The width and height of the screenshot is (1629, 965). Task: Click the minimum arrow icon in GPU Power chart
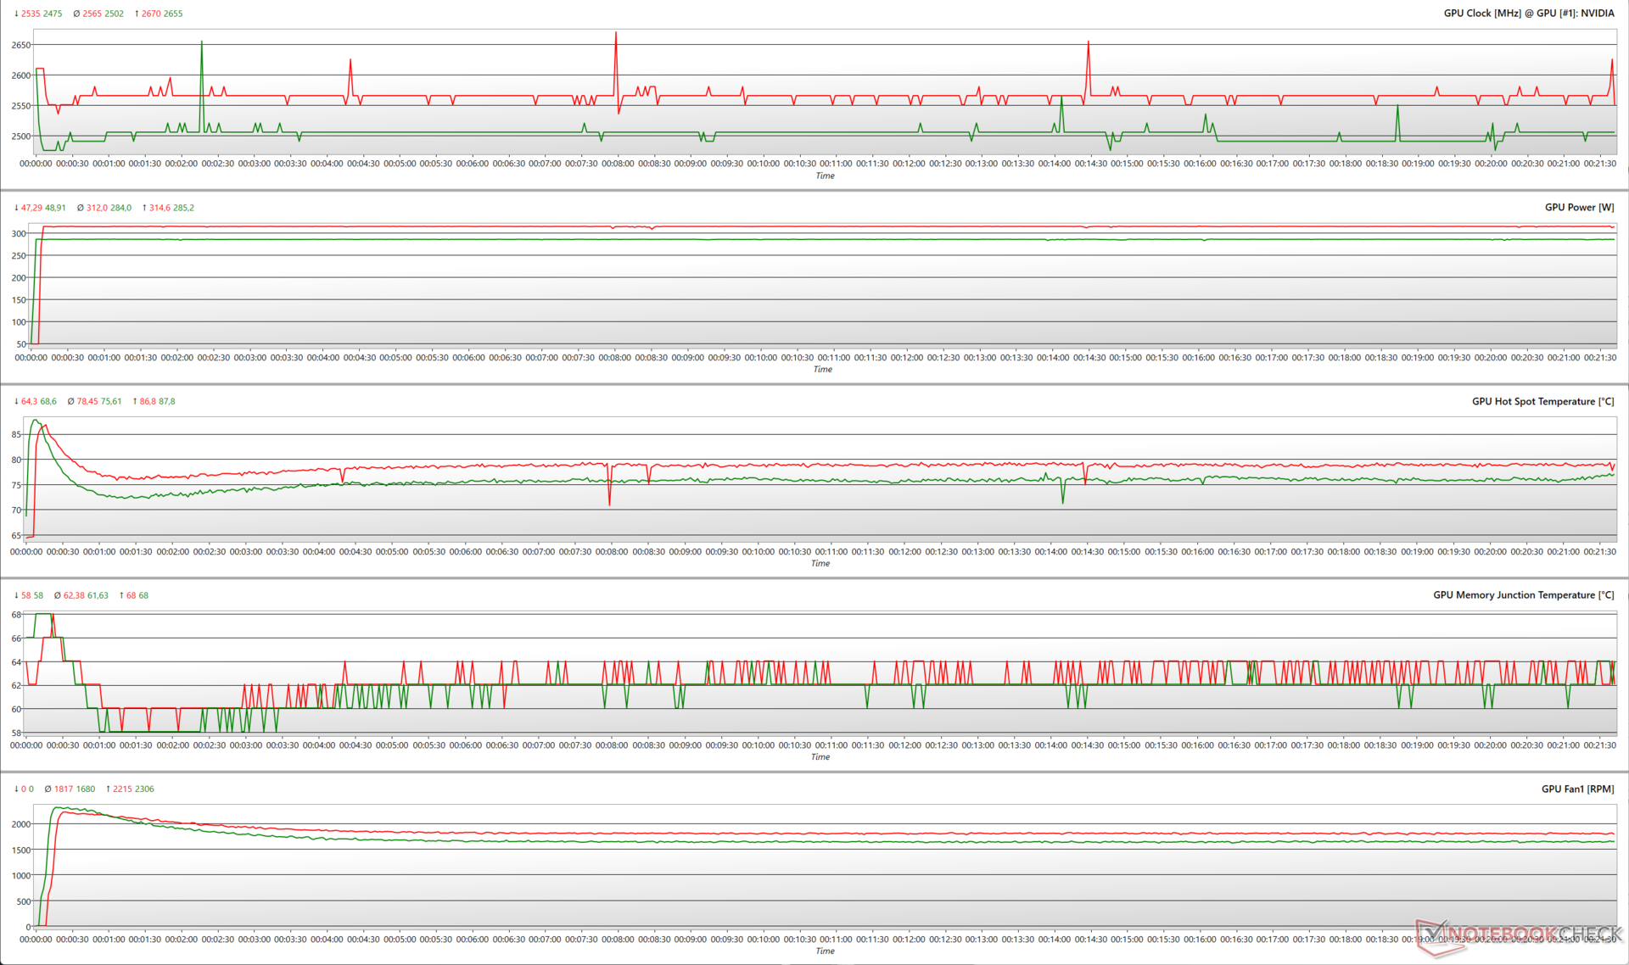tap(16, 208)
